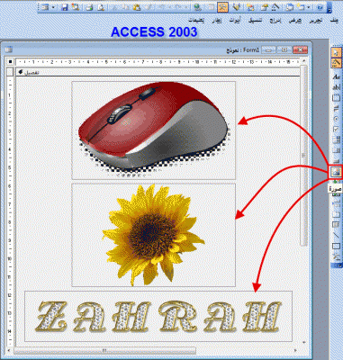
Task: Select the Combo Box tool in toolbox
Action: pos(336,139)
